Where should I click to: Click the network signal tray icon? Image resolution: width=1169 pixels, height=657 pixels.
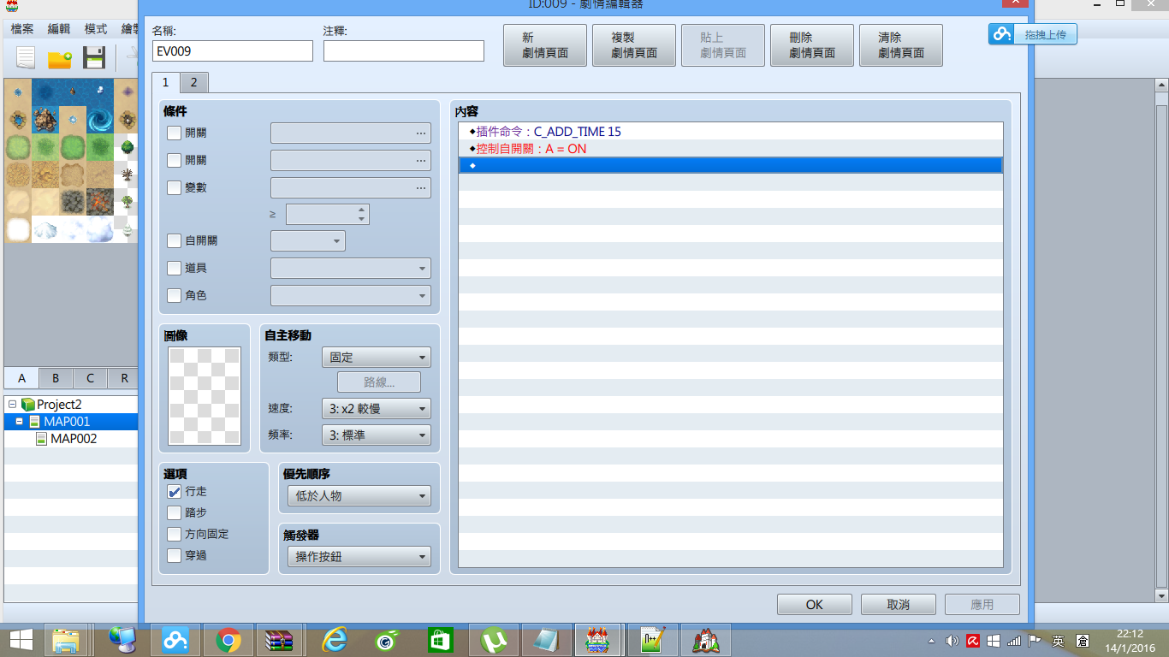[1014, 641]
